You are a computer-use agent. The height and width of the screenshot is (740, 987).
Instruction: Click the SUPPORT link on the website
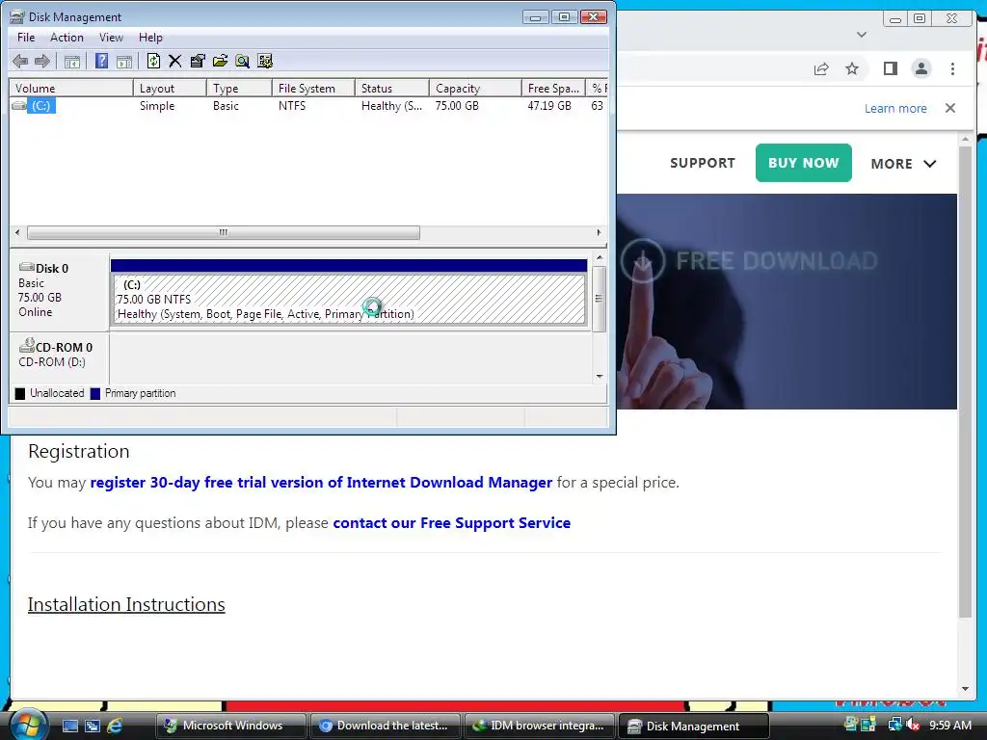click(703, 163)
